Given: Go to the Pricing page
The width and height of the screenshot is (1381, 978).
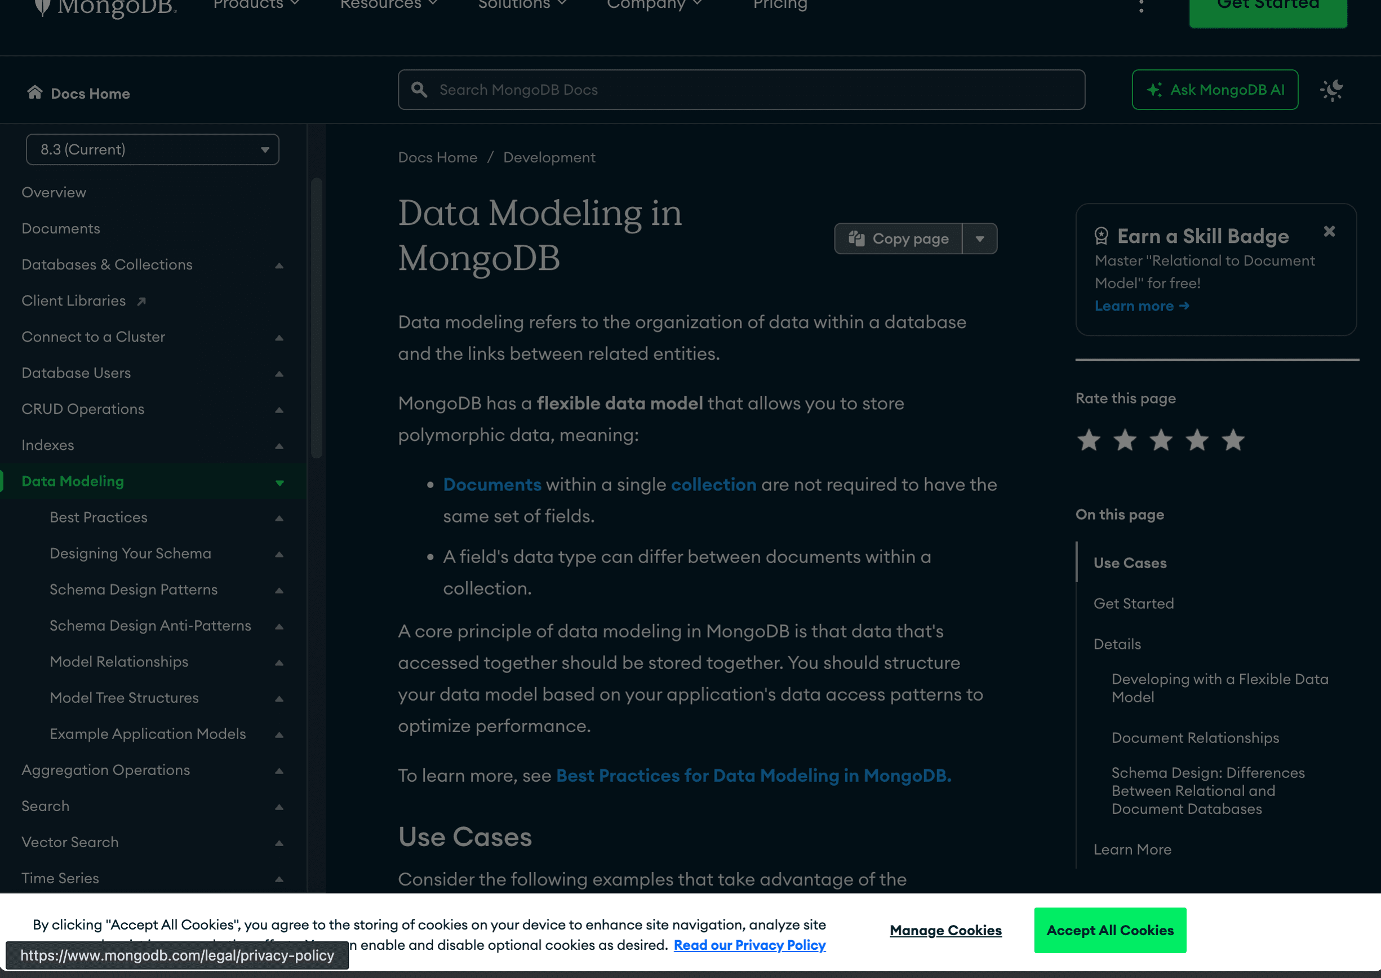Looking at the screenshot, I should [780, 5].
